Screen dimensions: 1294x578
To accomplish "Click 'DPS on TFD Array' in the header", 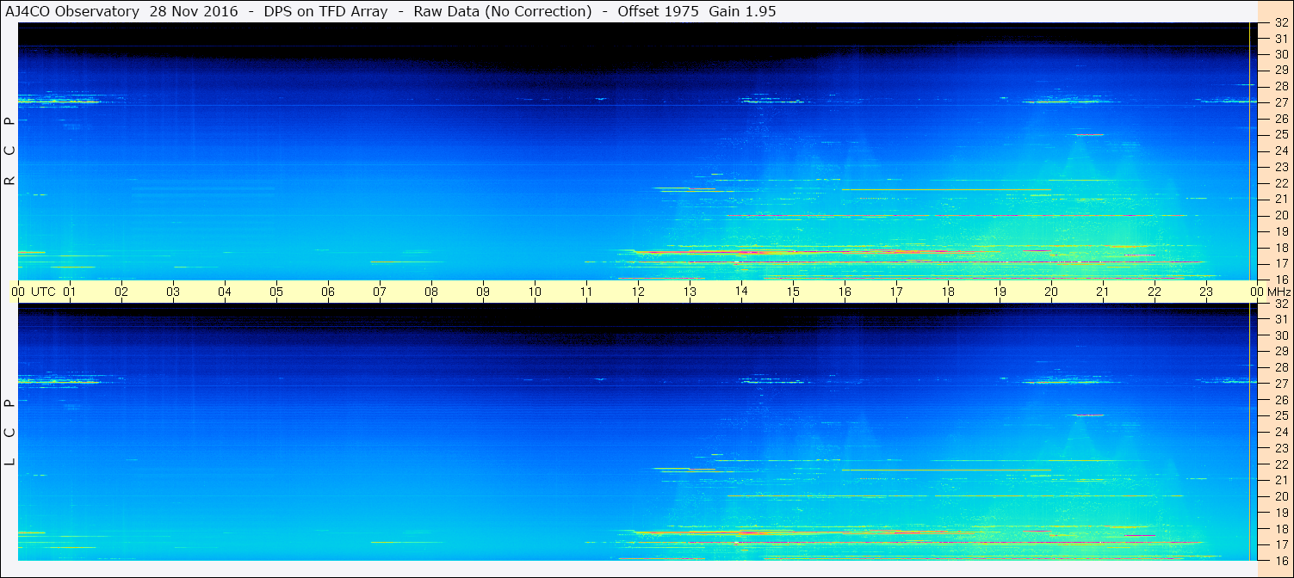I will click(x=325, y=11).
